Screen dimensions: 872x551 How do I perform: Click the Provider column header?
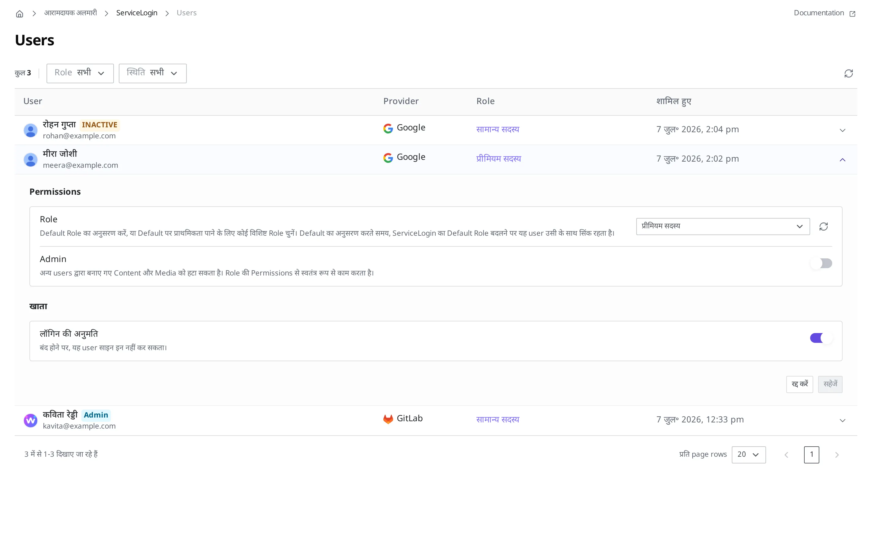401,101
